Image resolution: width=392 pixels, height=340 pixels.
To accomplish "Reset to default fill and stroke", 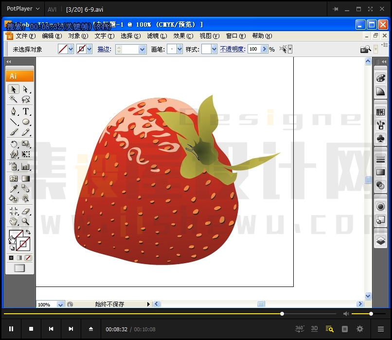I will point(12,248).
